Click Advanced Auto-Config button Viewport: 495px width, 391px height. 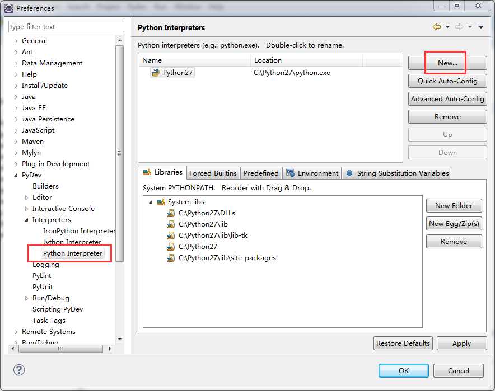[447, 99]
